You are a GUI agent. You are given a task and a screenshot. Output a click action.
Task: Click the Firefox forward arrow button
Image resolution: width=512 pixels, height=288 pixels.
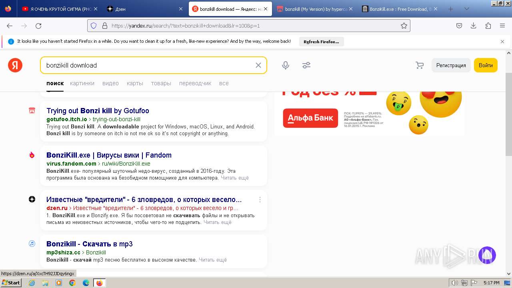tap(24, 26)
